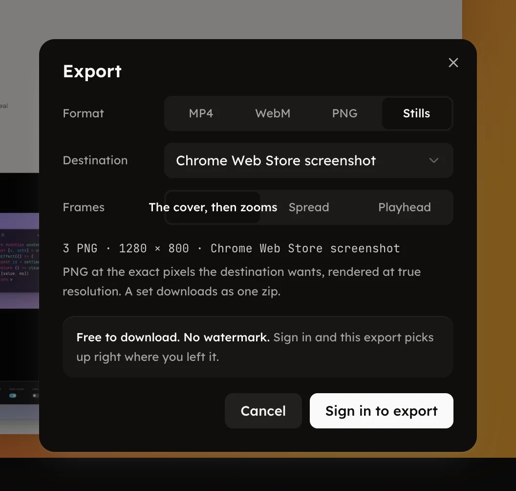
Task: Click the code preview thumbnail behind the dialog
Action: pos(20,261)
